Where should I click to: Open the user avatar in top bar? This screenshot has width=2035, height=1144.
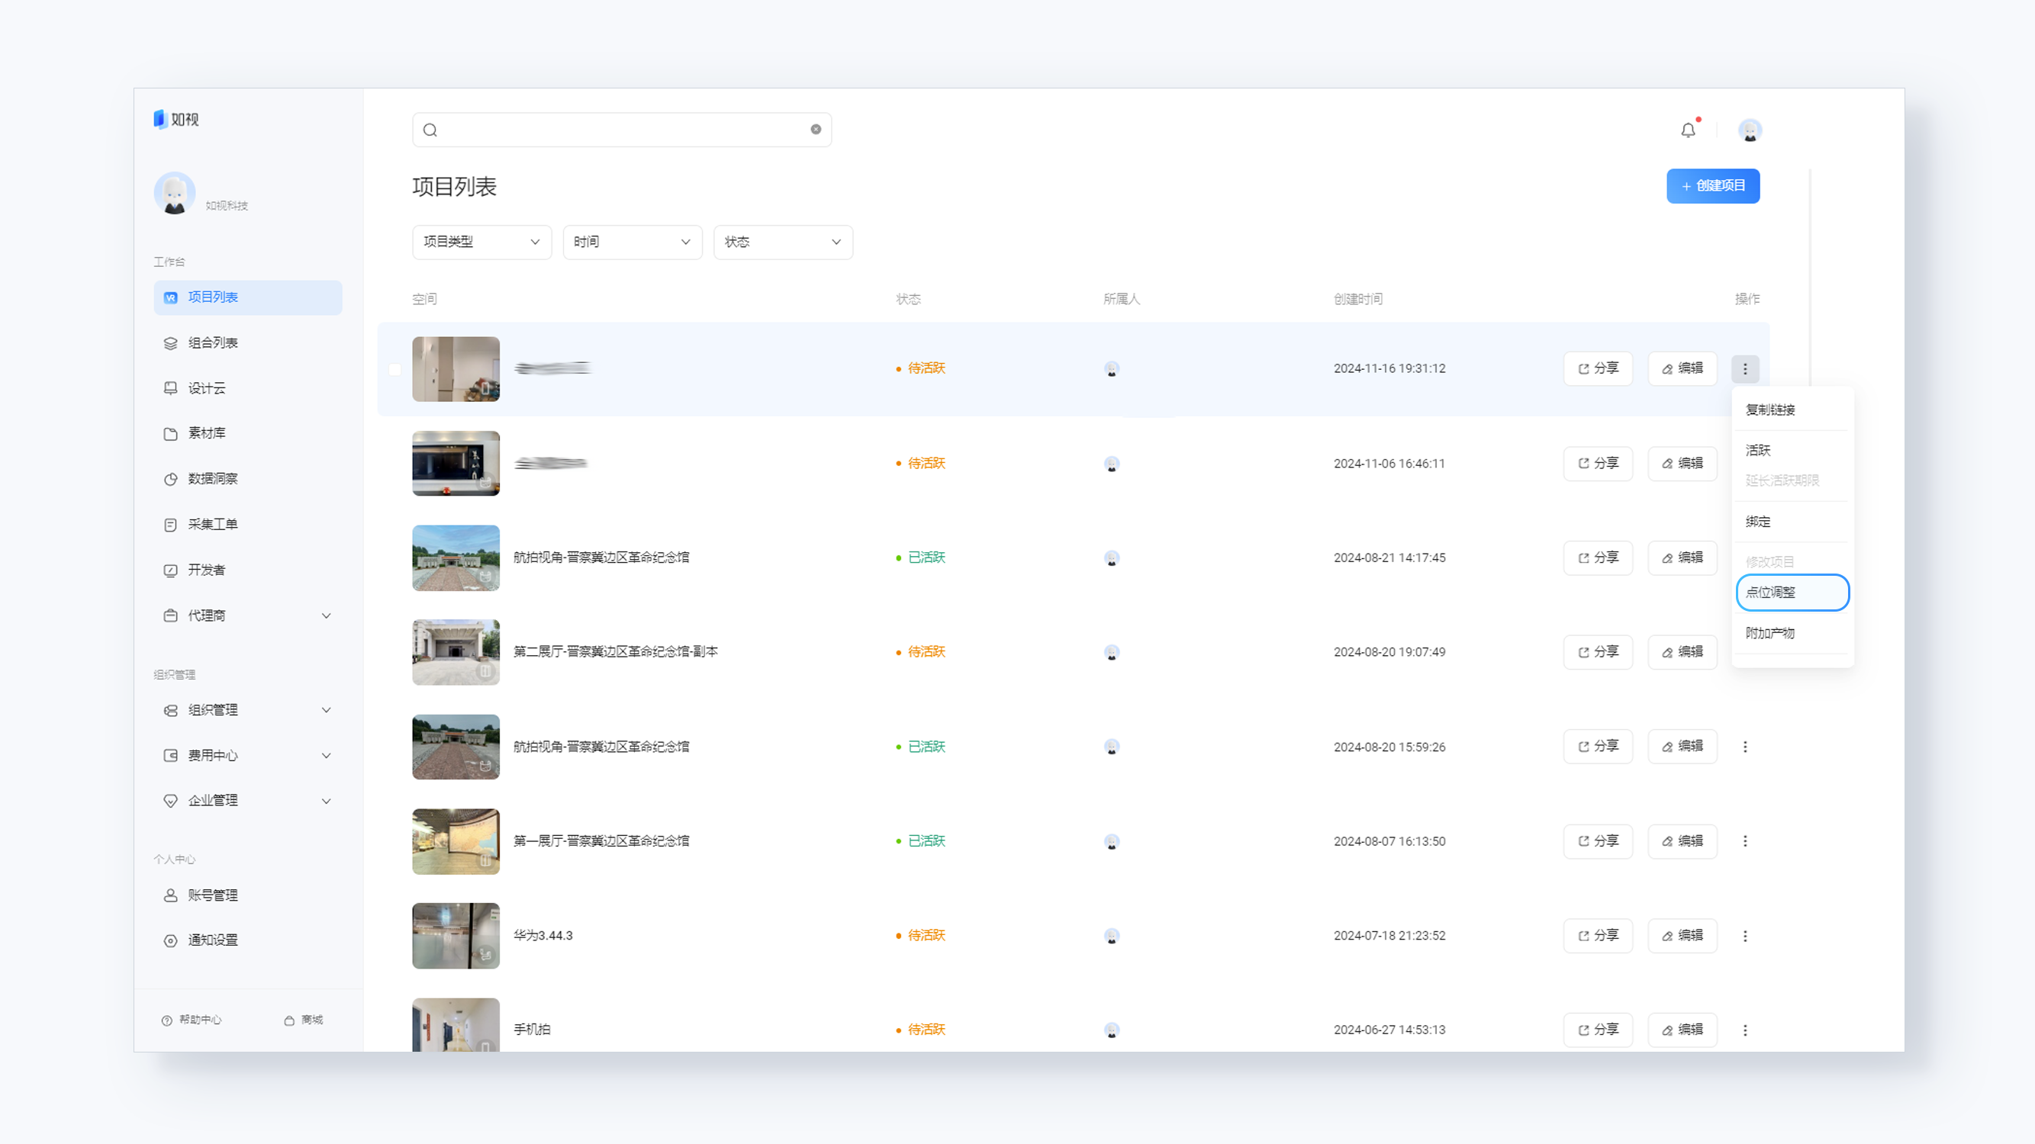click(x=1750, y=130)
